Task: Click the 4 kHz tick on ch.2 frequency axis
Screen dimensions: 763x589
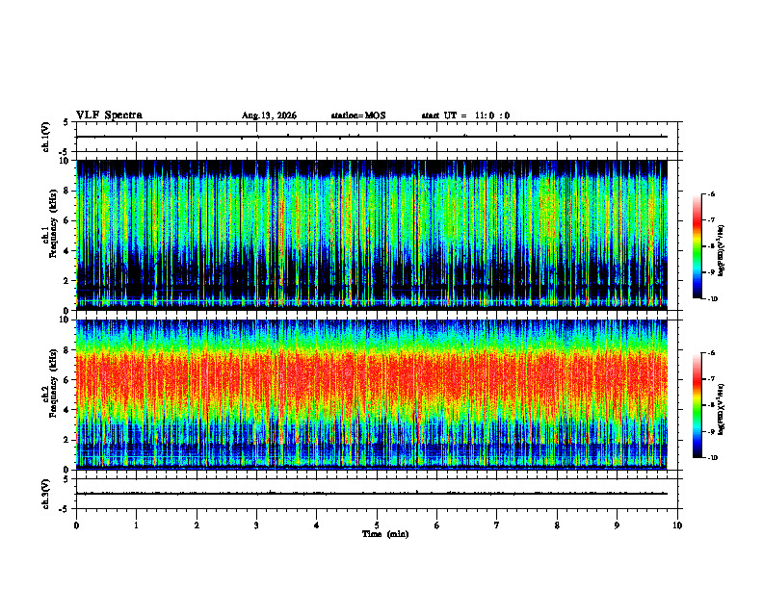Action: pos(67,410)
